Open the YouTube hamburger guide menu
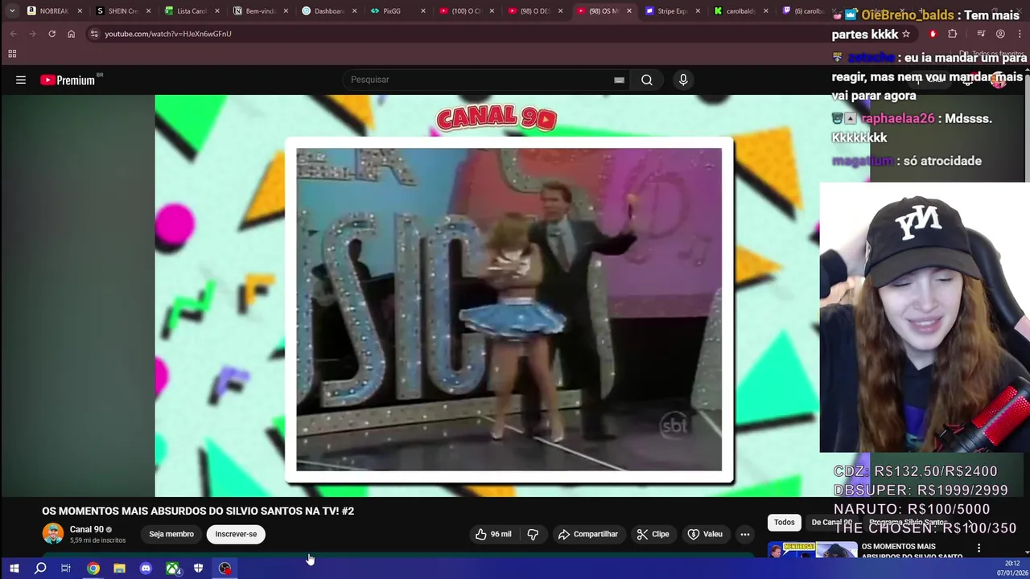The width and height of the screenshot is (1030, 579). 21,80
